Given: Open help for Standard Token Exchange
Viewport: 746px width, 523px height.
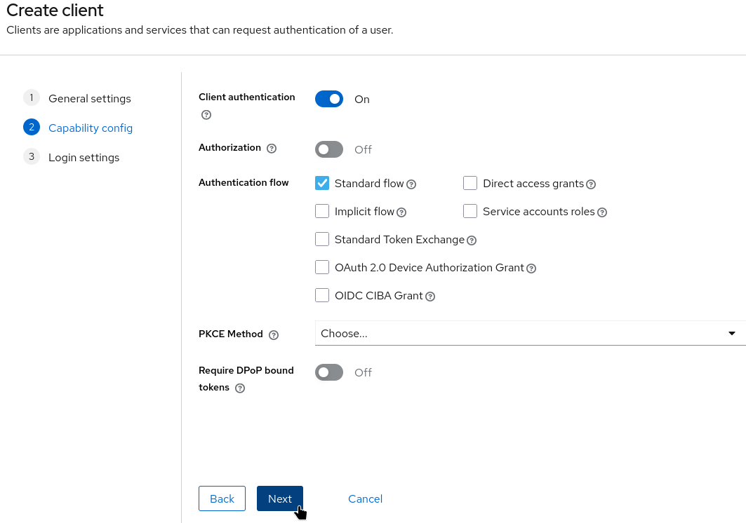Looking at the screenshot, I should [472, 240].
